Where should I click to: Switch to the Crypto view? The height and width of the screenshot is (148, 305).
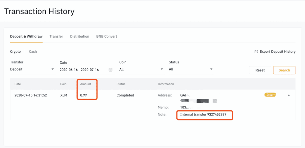pyautogui.click(x=15, y=52)
